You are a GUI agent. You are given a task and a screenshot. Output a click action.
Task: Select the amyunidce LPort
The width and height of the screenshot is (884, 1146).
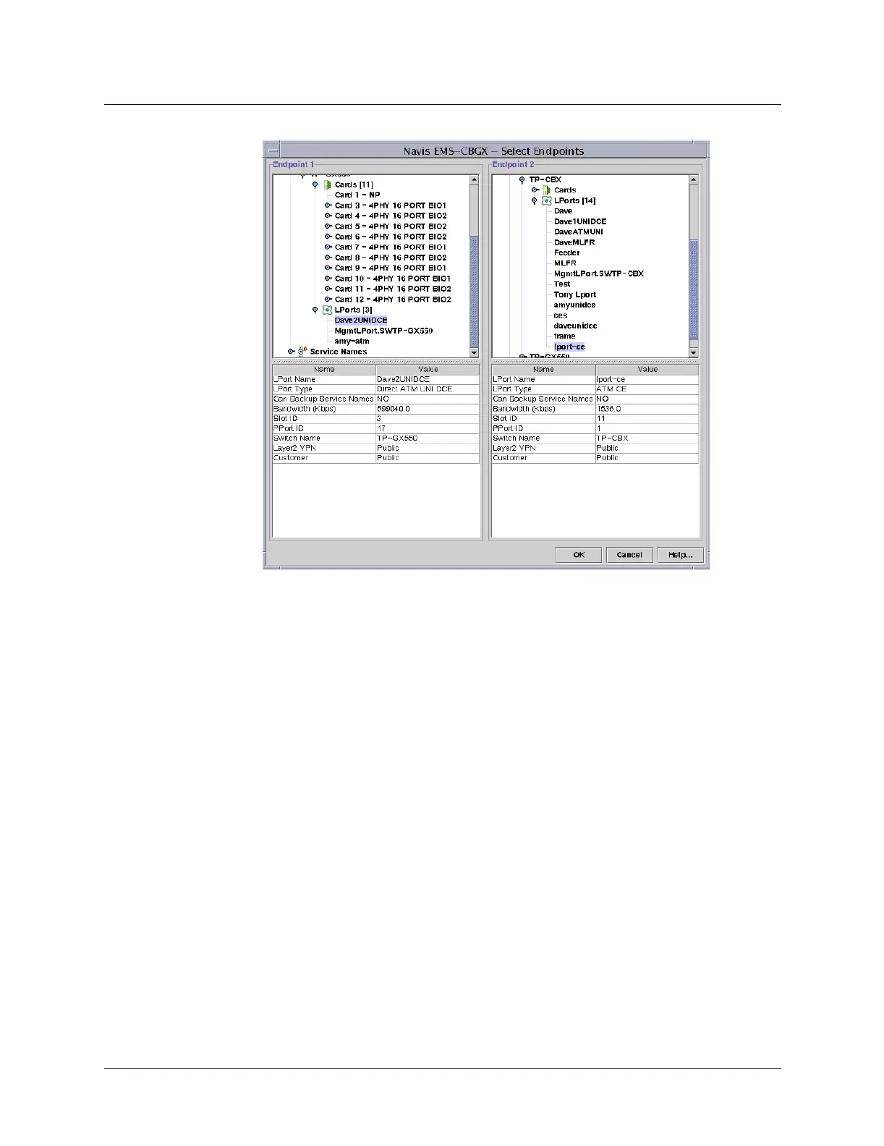[575, 305]
